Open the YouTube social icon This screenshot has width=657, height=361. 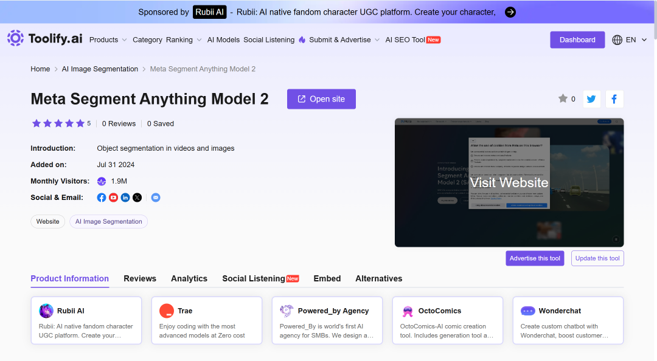click(x=113, y=198)
